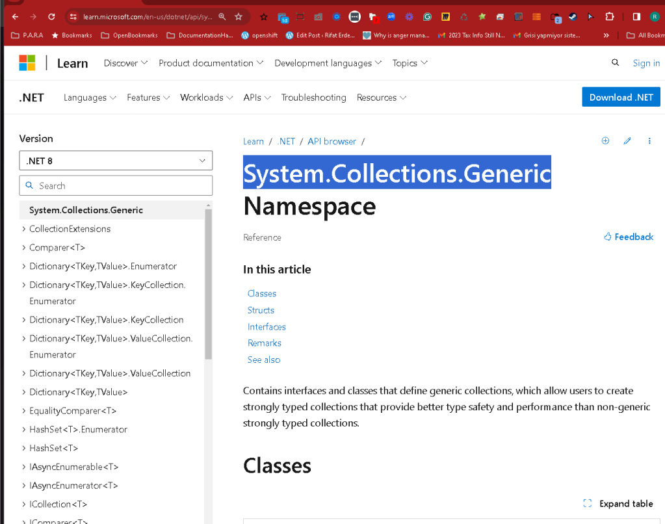Click the browser forward arrow

point(33,16)
